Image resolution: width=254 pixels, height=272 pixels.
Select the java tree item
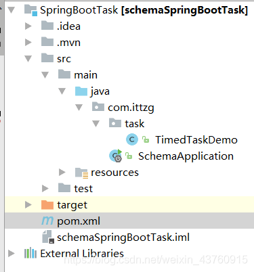[x=100, y=91]
